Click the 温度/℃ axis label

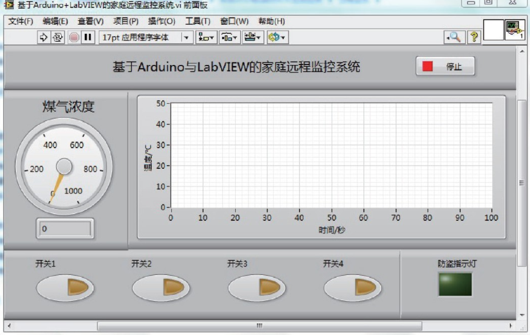click(148, 158)
